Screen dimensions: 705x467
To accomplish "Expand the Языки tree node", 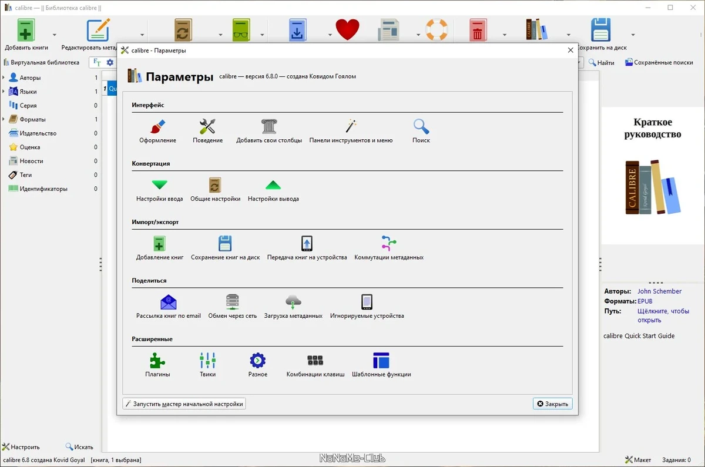I will (4, 92).
